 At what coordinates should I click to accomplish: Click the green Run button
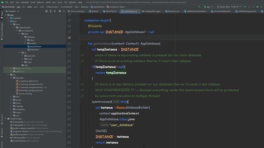point(245,7)
